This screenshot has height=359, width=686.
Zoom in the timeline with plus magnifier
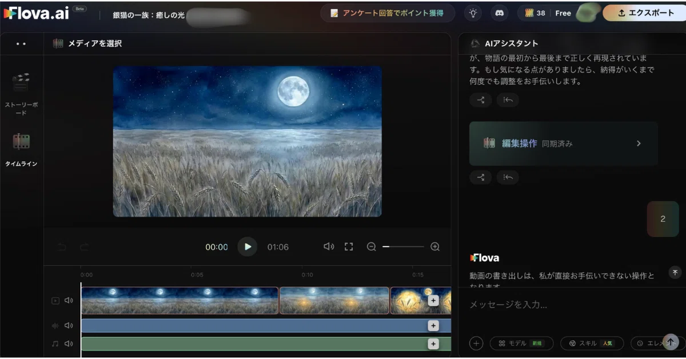[435, 247]
